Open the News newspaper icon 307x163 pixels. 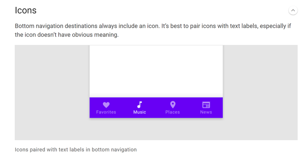206,105
